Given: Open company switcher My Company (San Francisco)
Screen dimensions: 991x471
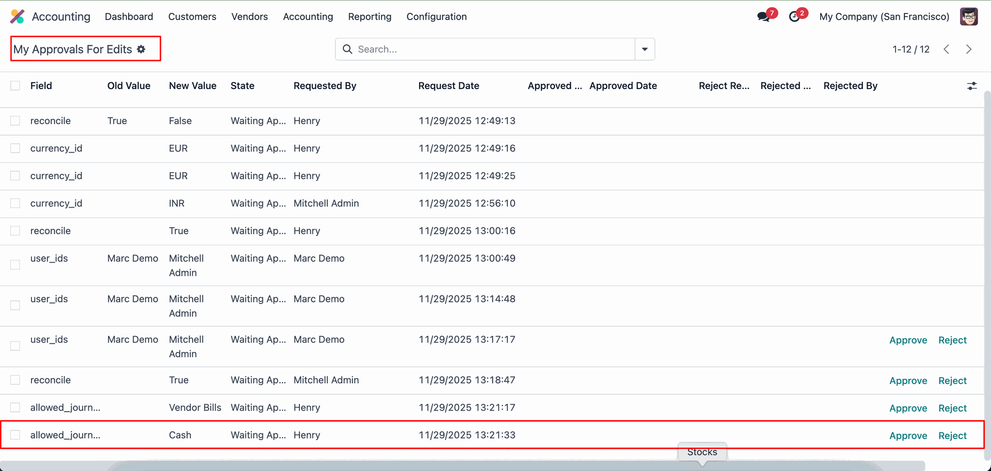Looking at the screenshot, I should coord(884,16).
